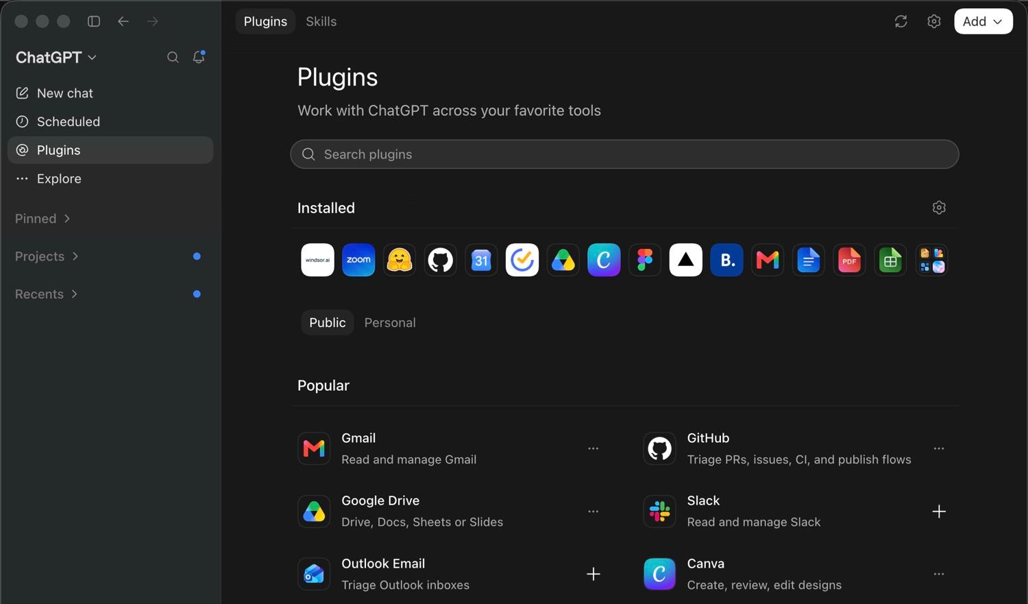This screenshot has width=1028, height=604.
Task: Open the windsor.ai installed plugin icon
Action: [x=317, y=260]
